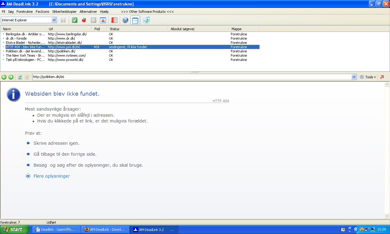Open the Fil menu
Image resolution: width=390 pixels, height=234 pixels.
3,12
